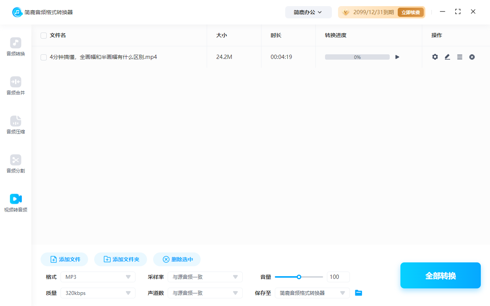Tick the checkbox beside the mp4 file
This screenshot has width=490, height=306.
[x=43, y=57]
